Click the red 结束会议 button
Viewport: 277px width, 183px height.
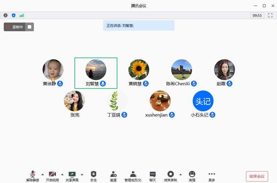tap(257, 176)
